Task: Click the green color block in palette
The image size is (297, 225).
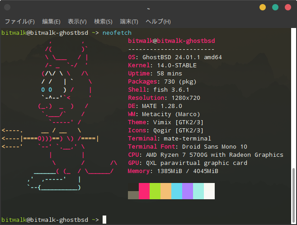Action: point(155,191)
